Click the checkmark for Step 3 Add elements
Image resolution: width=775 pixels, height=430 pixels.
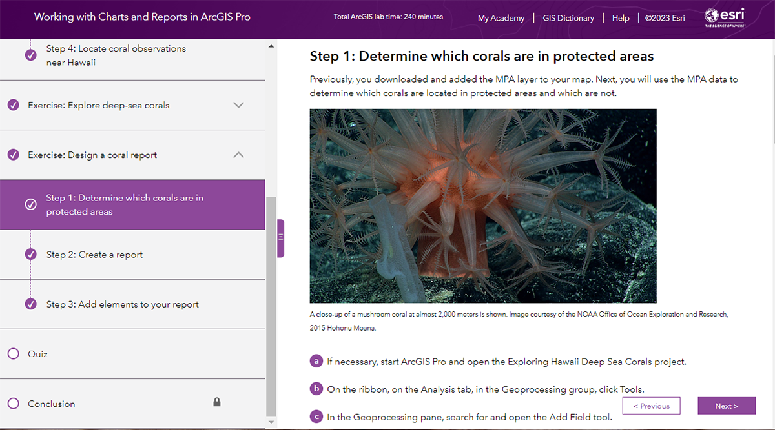pyautogui.click(x=30, y=304)
